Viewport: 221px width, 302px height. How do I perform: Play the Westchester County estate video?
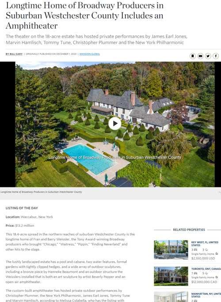115,124
